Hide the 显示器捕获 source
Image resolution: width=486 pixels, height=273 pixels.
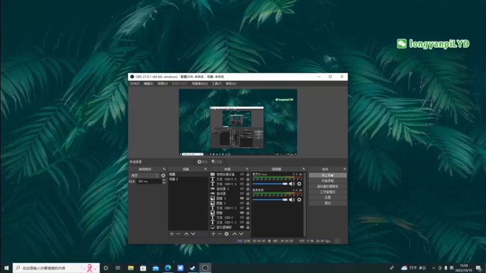(242, 227)
